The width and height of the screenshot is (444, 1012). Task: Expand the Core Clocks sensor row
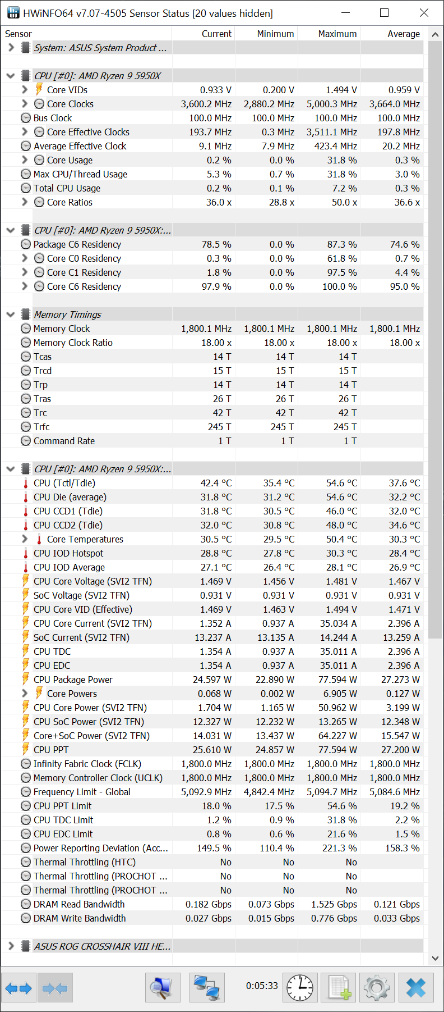(24, 104)
